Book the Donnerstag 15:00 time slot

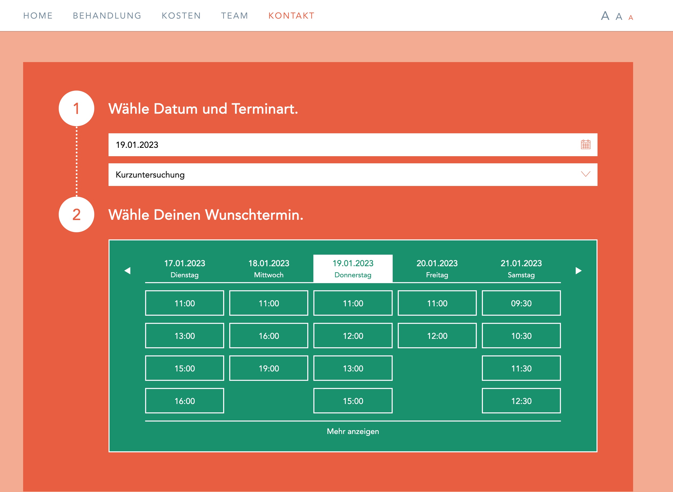coord(353,401)
